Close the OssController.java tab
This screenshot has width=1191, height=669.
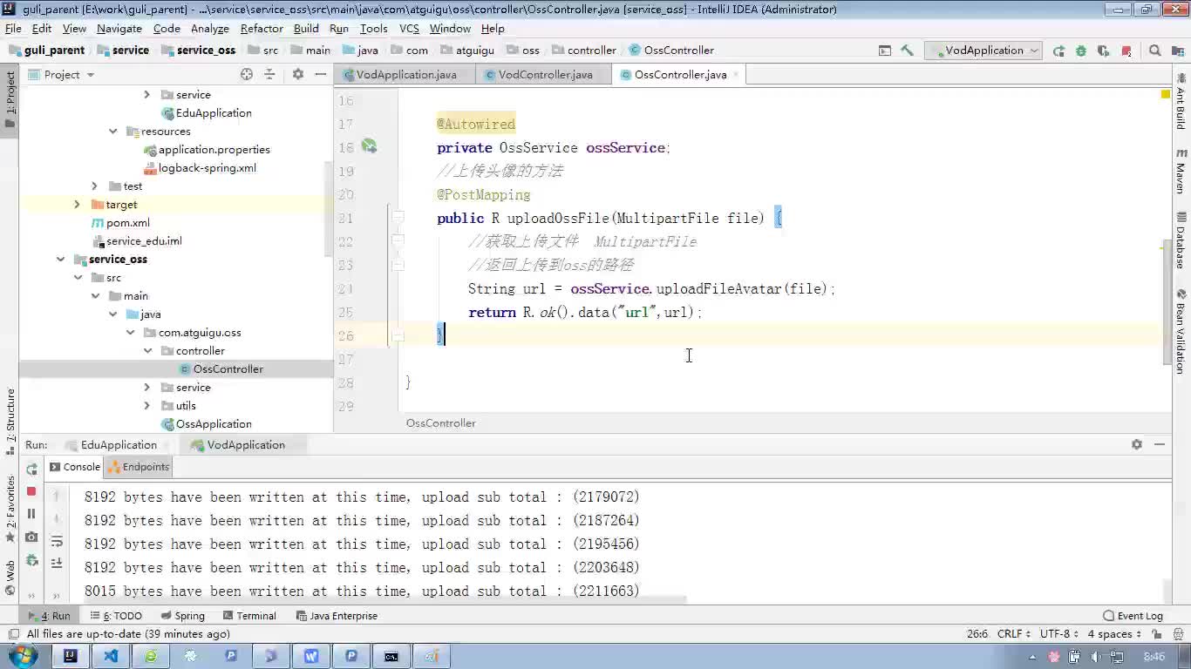(736, 75)
